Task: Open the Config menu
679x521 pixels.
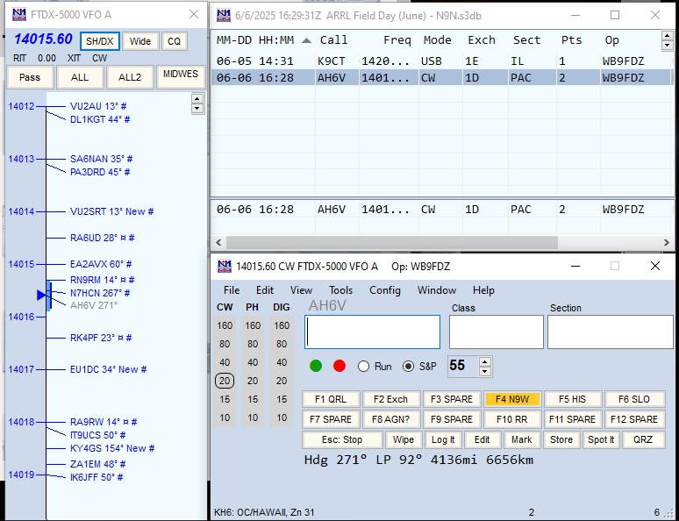Action: pyautogui.click(x=384, y=290)
